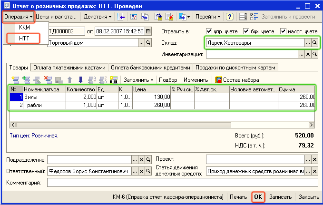The width and height of the screenshot is (323, 205).
Task: Open Цены и валюта settings
Action: pyautogui.click(x=56, y=17)
